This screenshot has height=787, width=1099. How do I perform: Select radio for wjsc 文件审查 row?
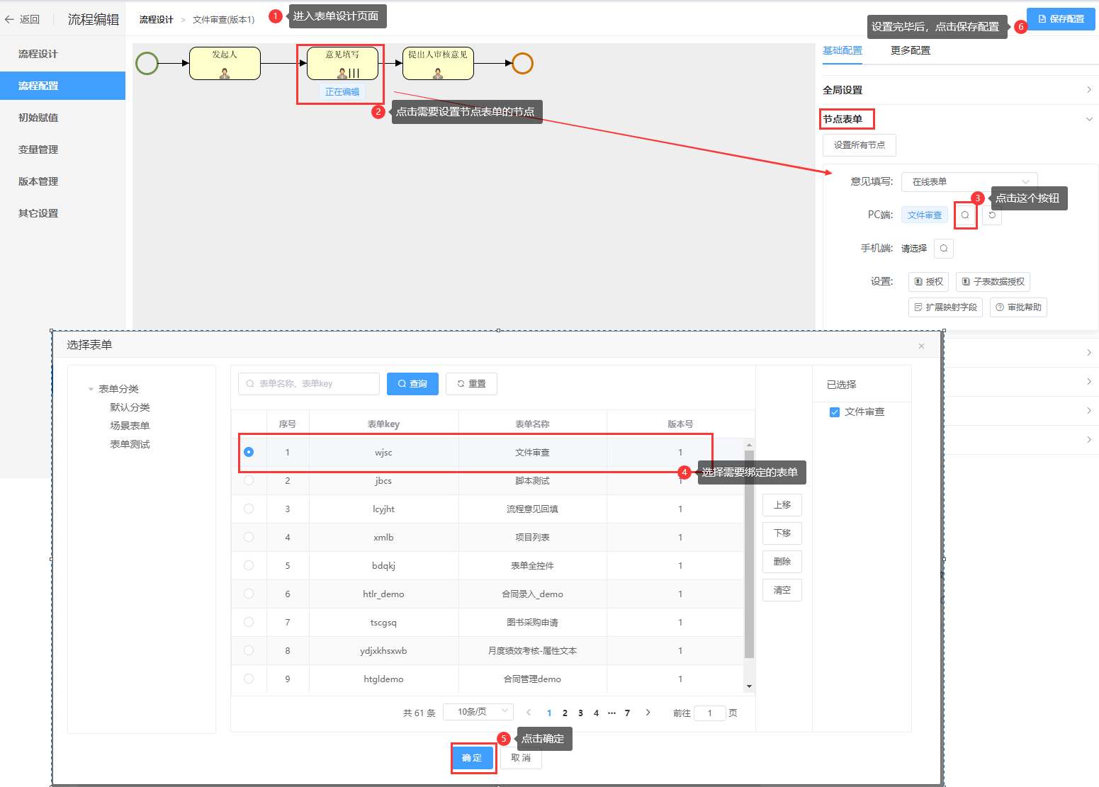tap(249, 452)
